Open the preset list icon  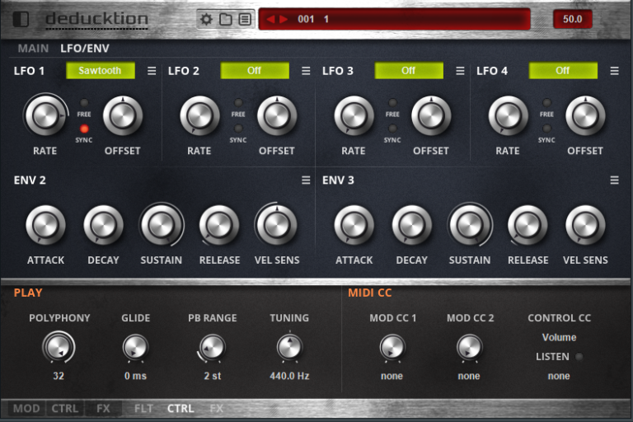point(244,19)
